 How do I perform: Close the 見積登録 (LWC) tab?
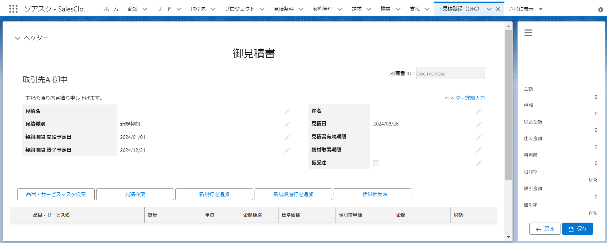pos(498,9)
